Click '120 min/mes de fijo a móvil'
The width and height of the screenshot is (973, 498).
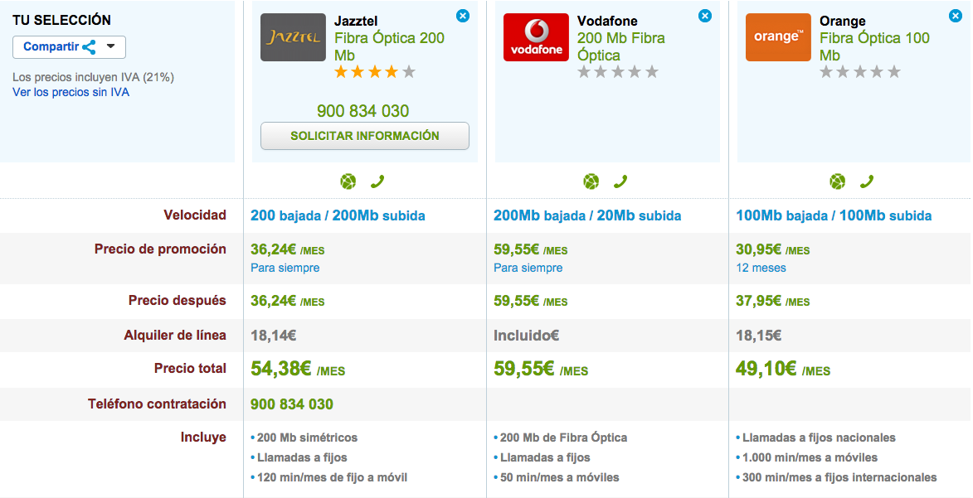pos(332,477)
